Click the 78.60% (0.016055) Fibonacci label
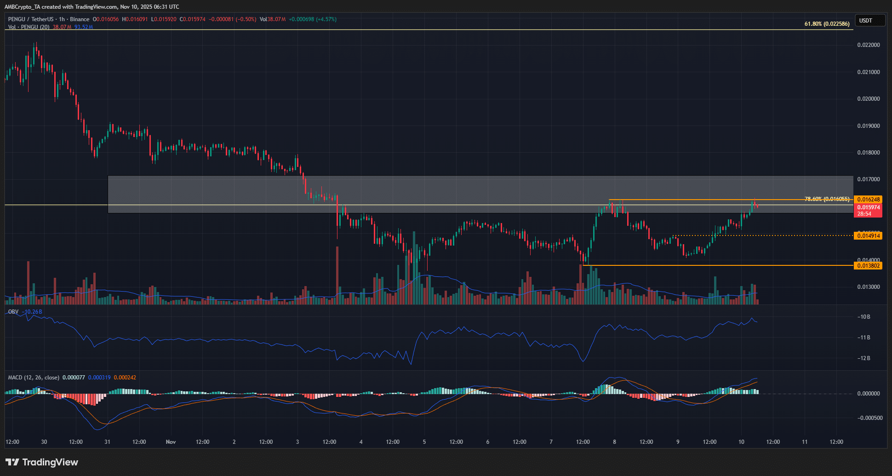892x476 pixels. 827,199
